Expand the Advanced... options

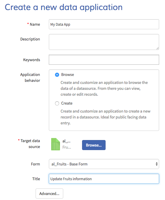(x=49, y=194)
